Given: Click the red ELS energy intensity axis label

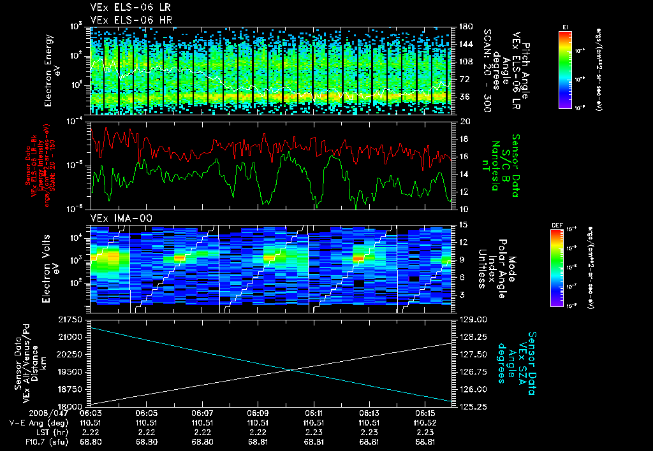Looking at the screenshot, I should [x=40, y=166].
